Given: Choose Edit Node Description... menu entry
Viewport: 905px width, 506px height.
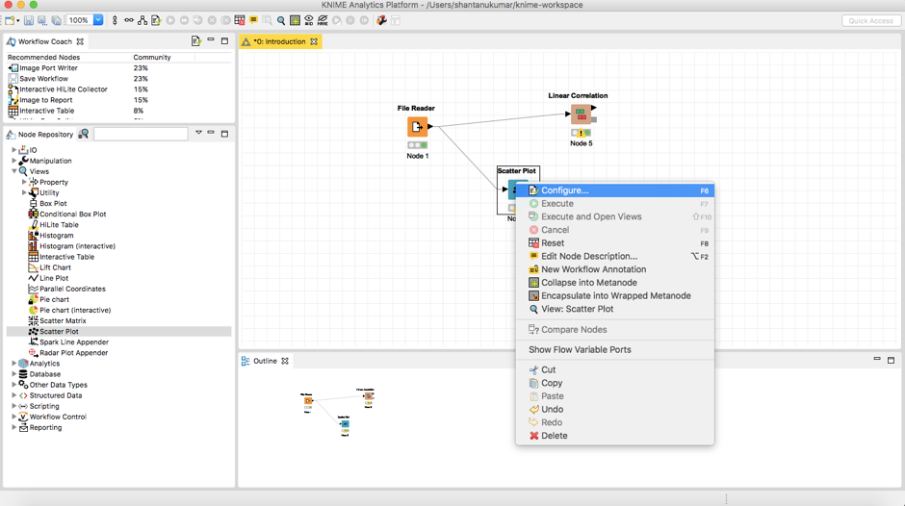Looking at the screenshot, I should tap(614, 256).
